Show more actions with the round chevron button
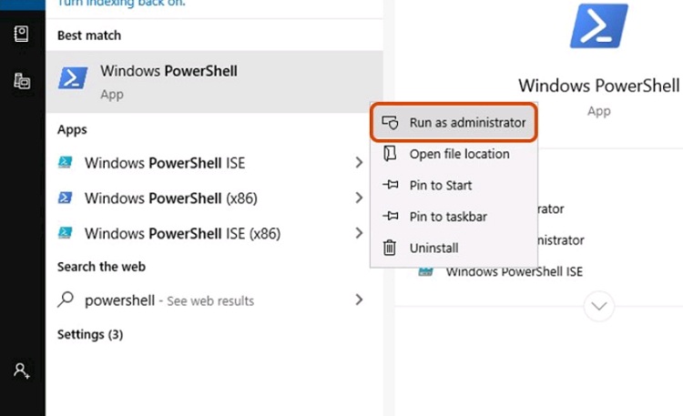 coord(599,306)
